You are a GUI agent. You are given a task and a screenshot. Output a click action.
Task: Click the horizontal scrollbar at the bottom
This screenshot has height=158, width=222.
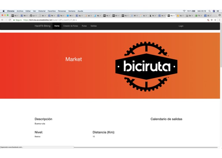point(146,147)
